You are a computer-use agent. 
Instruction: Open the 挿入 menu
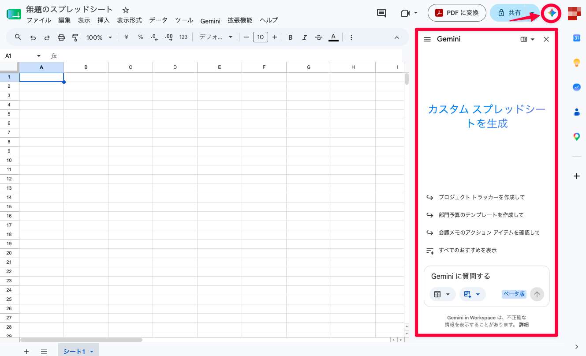(x=104, y=20)
